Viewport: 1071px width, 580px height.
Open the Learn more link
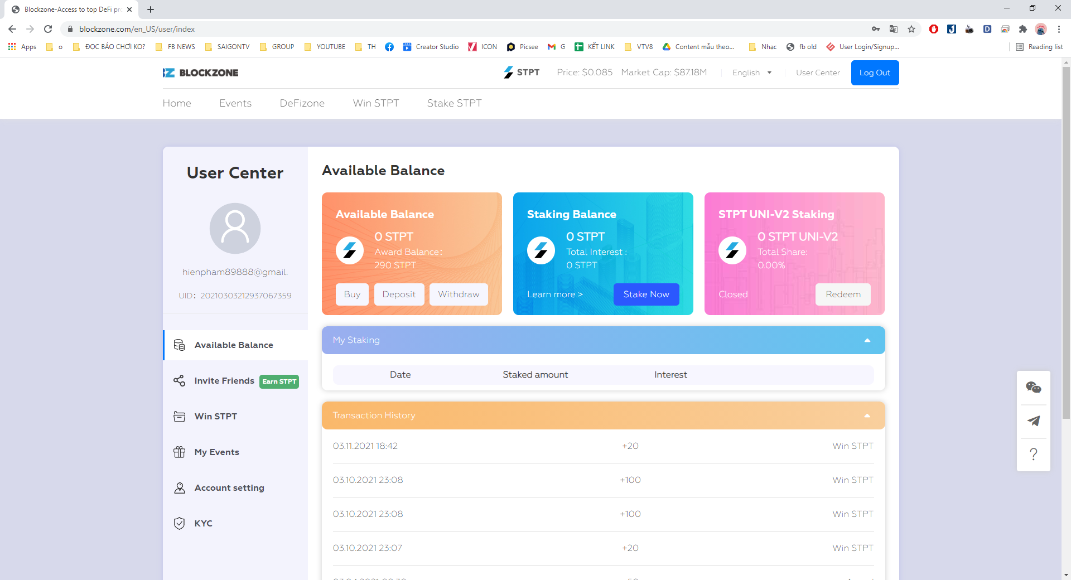tap(555, 294)
